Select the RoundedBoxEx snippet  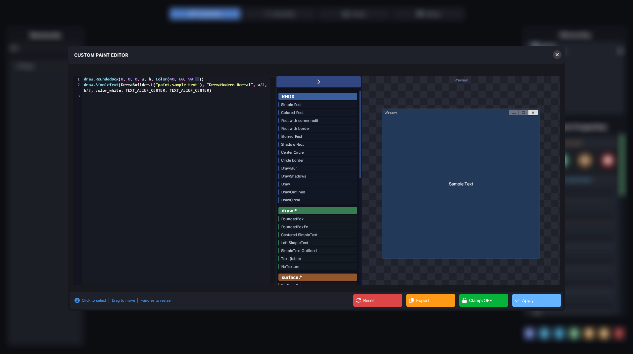pyautogui.click(x=317, y=227)
